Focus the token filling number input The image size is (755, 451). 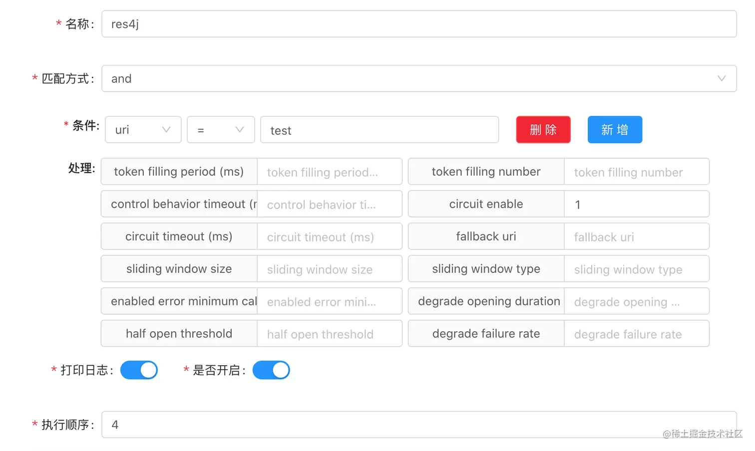[x=637, y=172]
